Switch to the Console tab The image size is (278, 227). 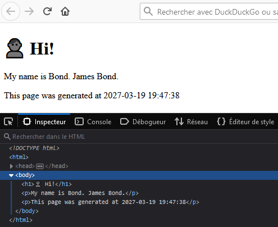click(x=93, y=122)
